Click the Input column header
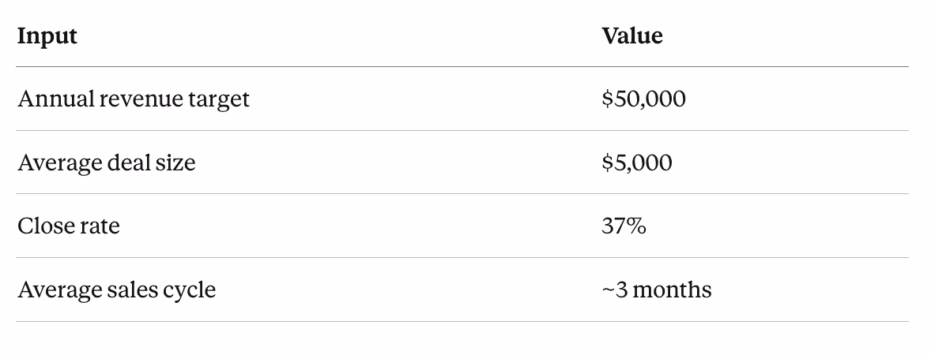Image resolution: width=931 pixels, height=355 pixels. point(47,36)
